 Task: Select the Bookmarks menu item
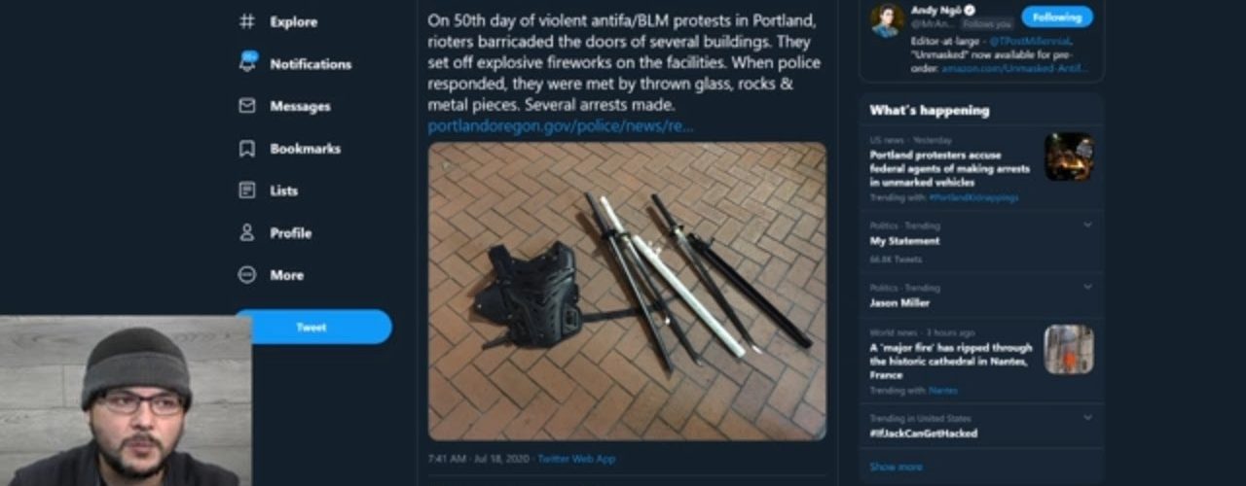305,149
